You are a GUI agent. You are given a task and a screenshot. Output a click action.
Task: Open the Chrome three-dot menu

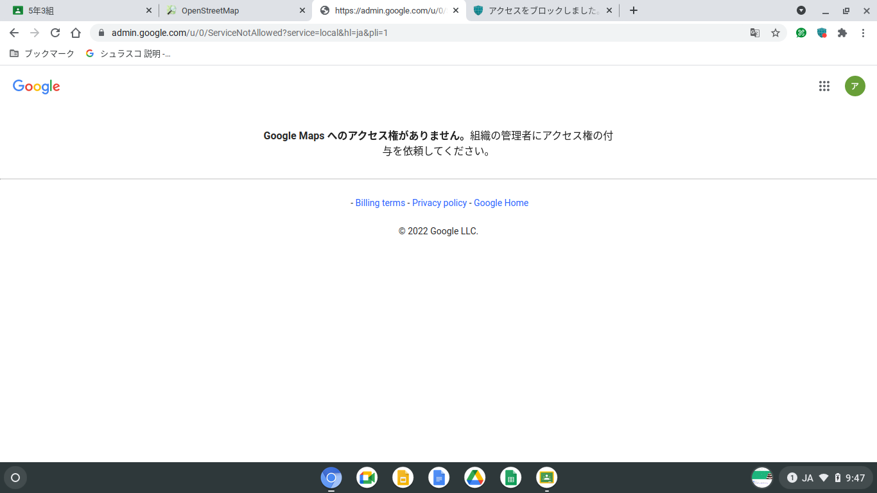click(864, 32)
